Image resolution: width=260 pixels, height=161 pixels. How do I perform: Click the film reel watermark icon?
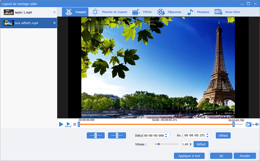pos(161,12)
